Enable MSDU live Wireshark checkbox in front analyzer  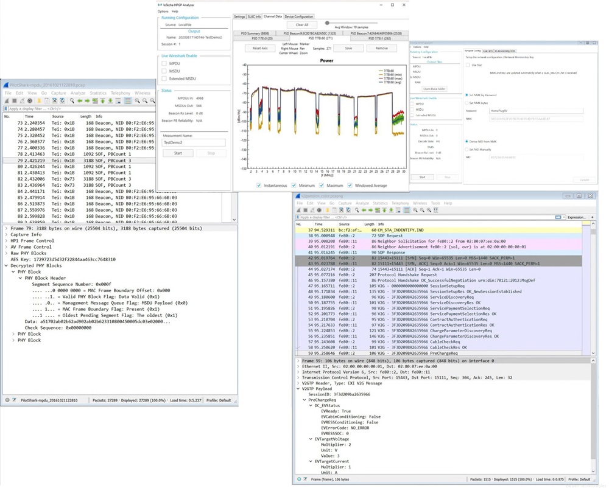click(x=164, y=71)
